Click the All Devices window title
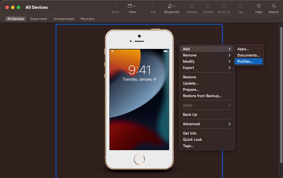Image resolution: width=283 pixels, height=178 pixels. (x=37, y=7)
